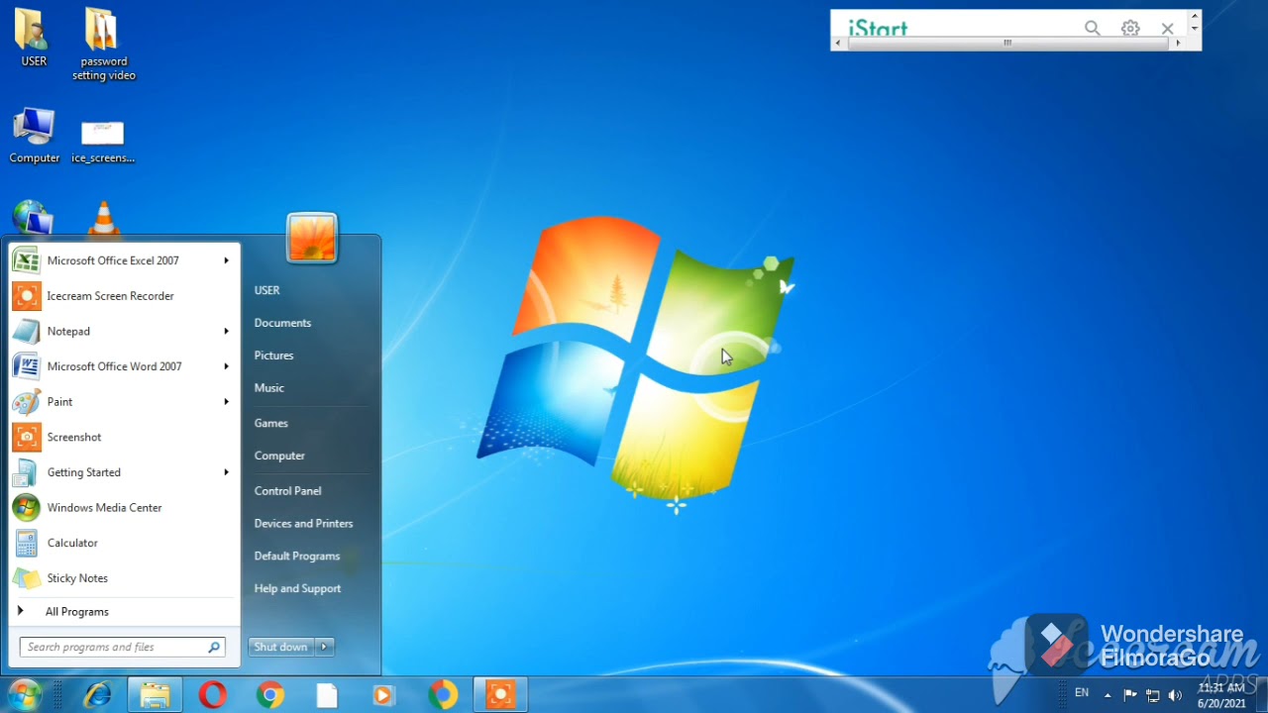This screenshot has height=713, width=1268.
Task: Click the EN language indicator
Action: pos(1082,693)
